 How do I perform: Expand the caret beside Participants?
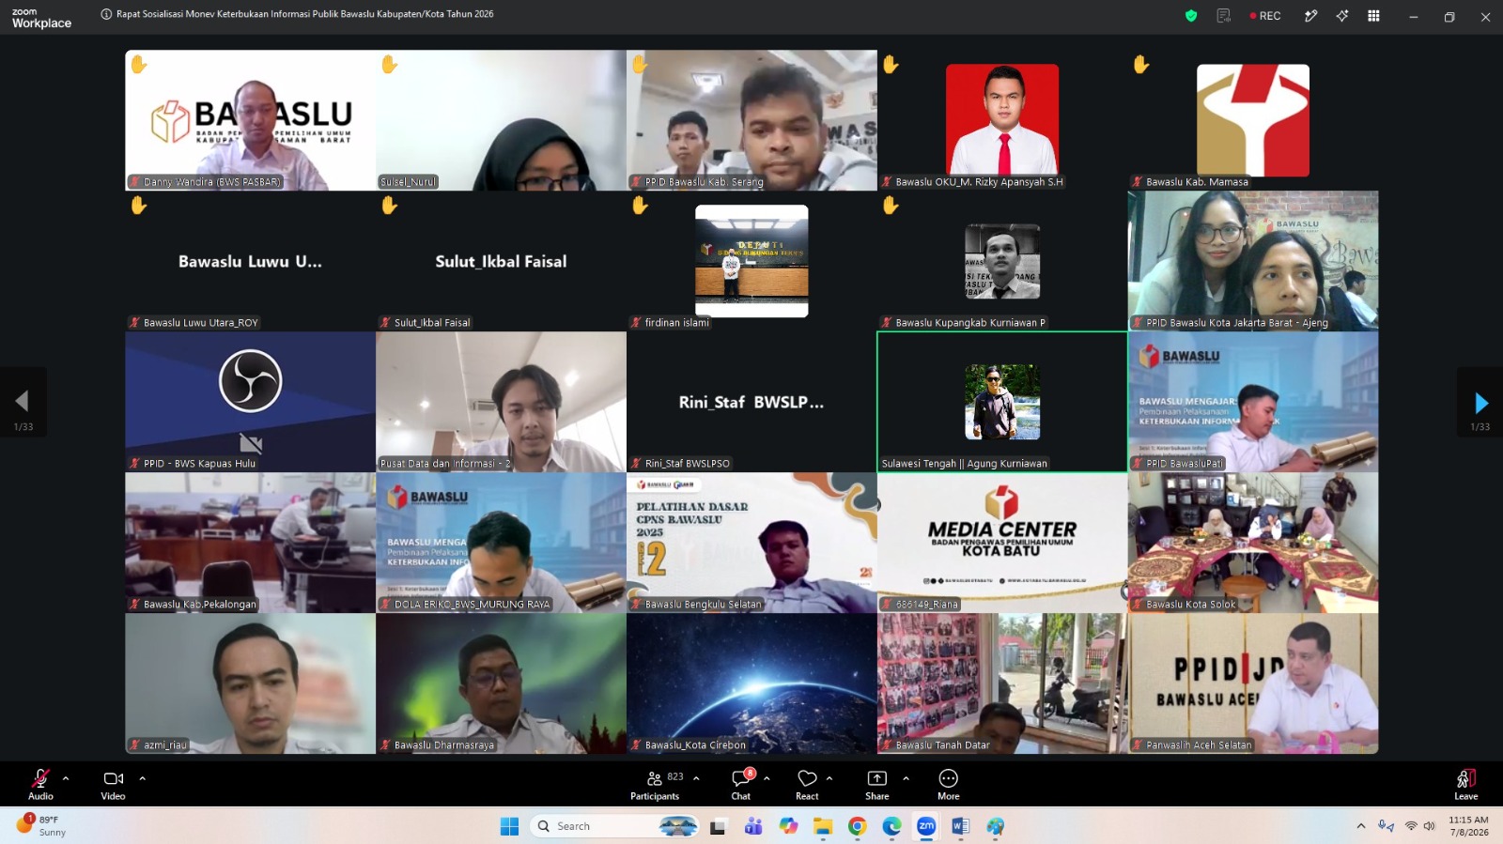point(696,778)
